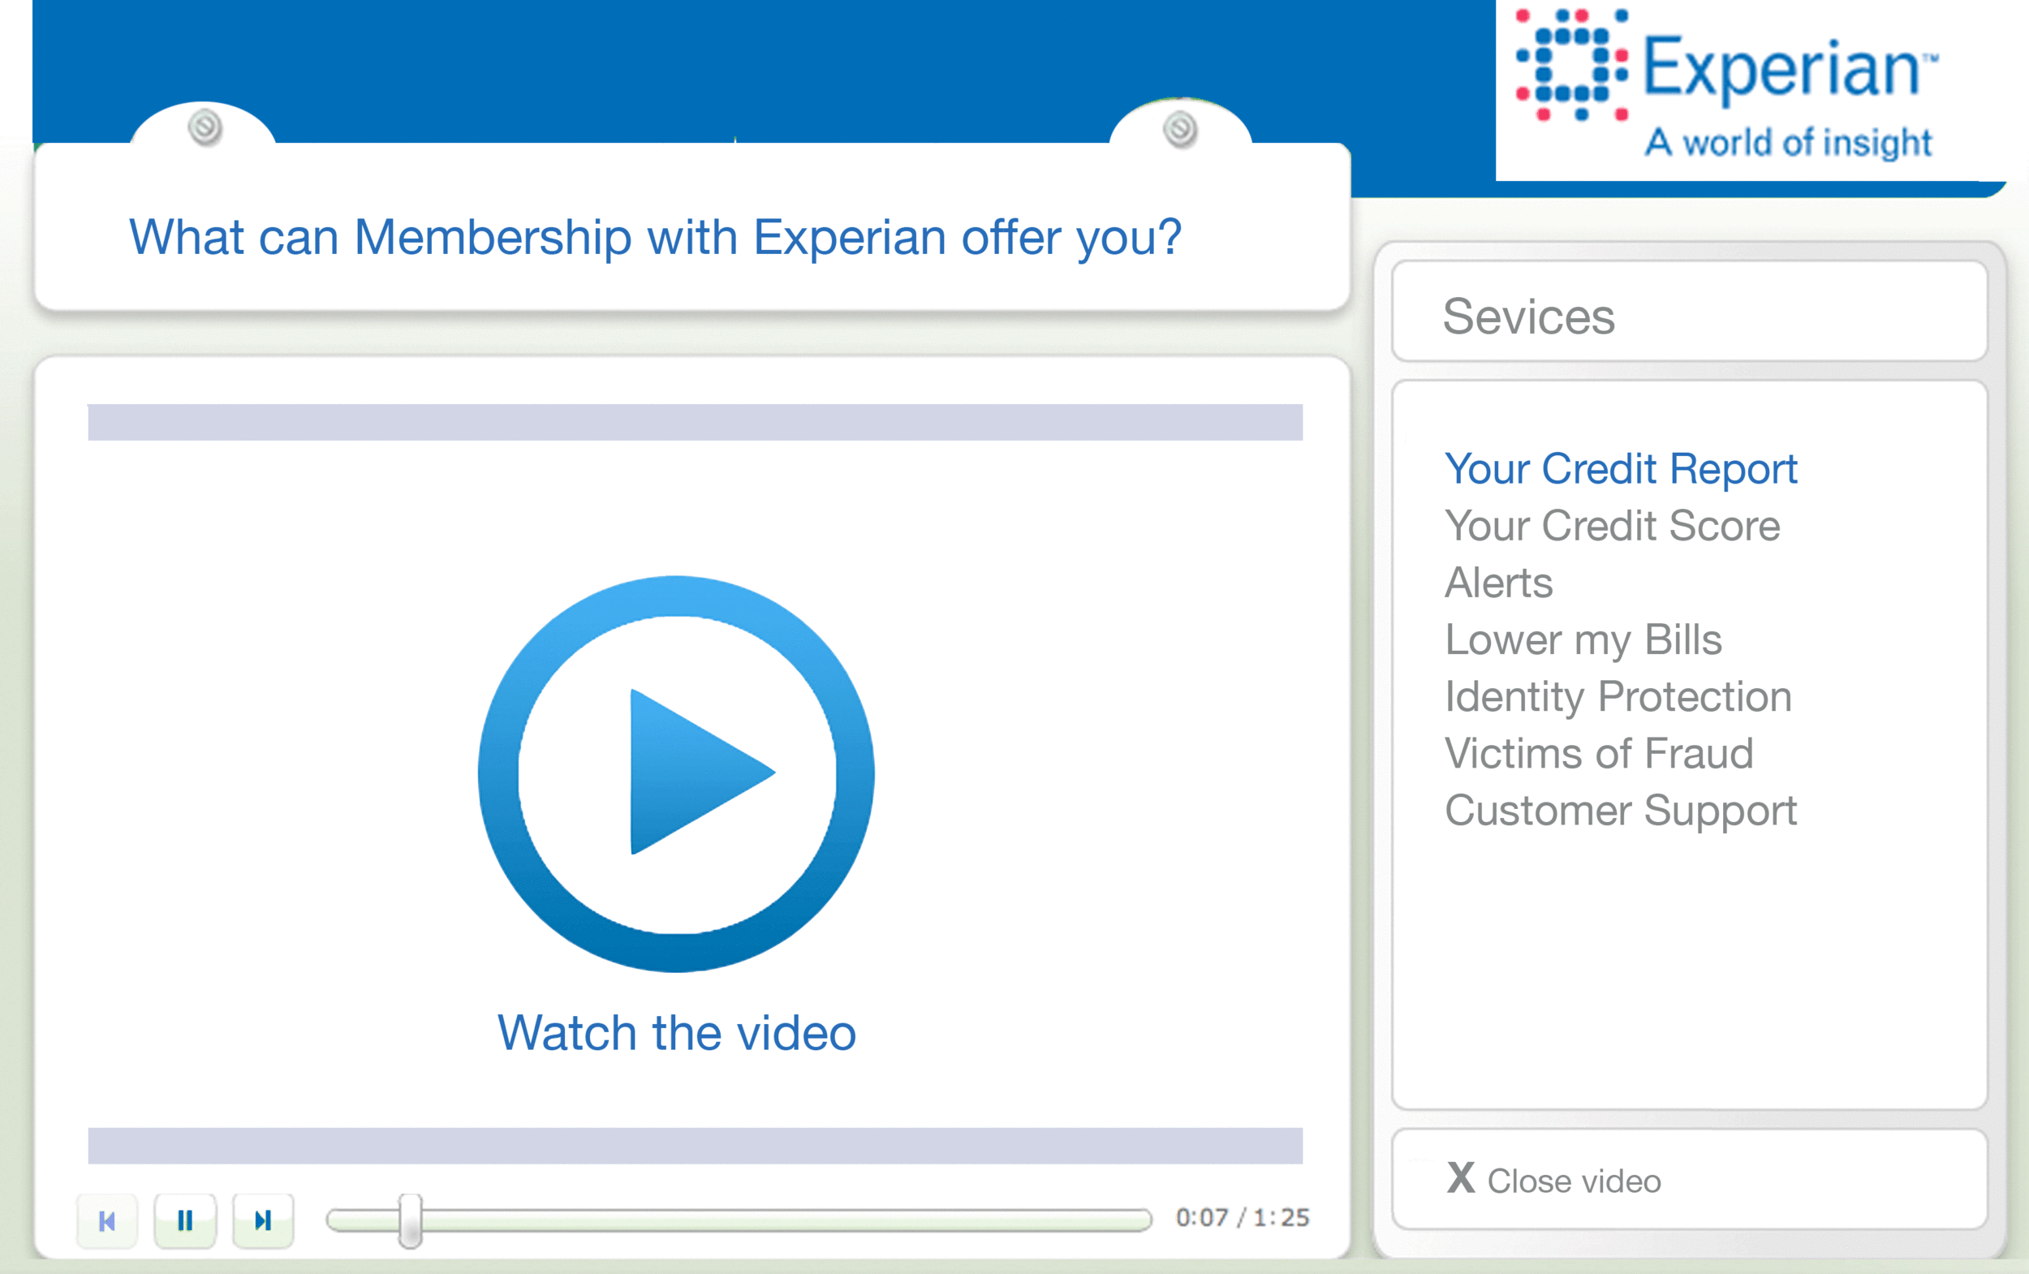2029x1274 pixels.
Task: Click the video progress slider handle
Action: pos(411,1220)
